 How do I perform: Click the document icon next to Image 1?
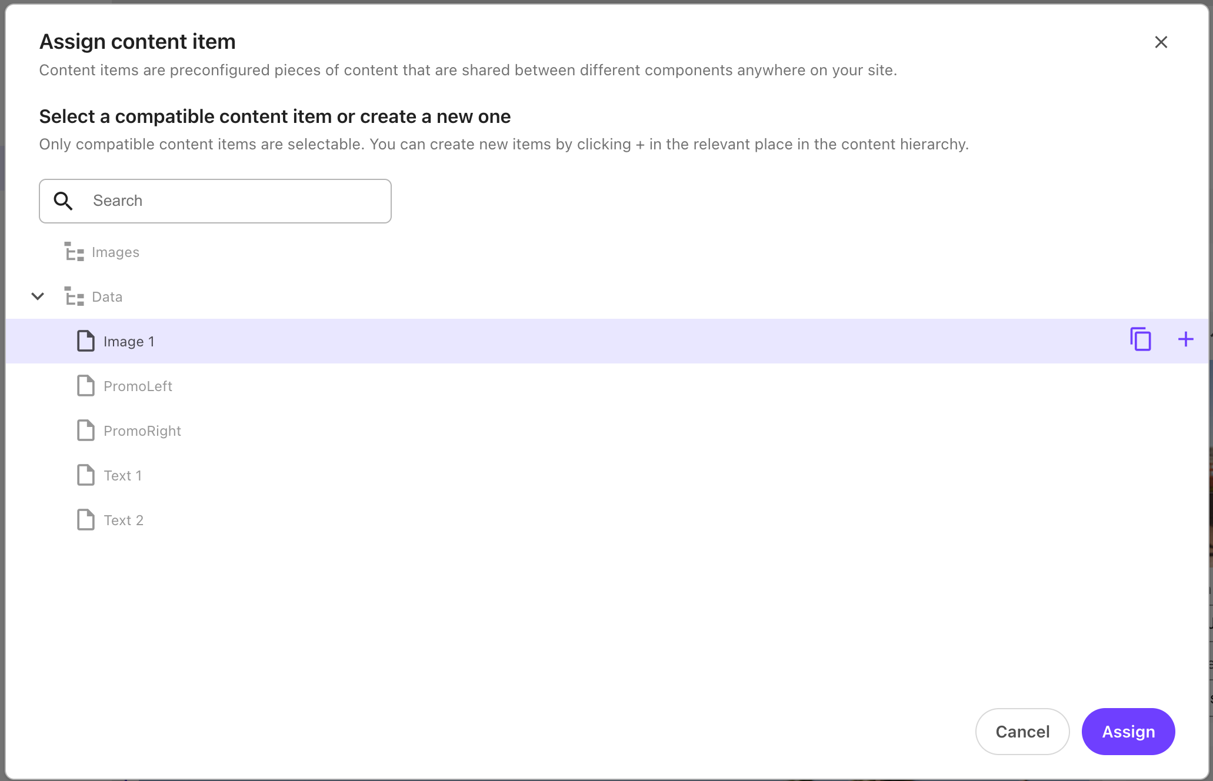point(85,341)
